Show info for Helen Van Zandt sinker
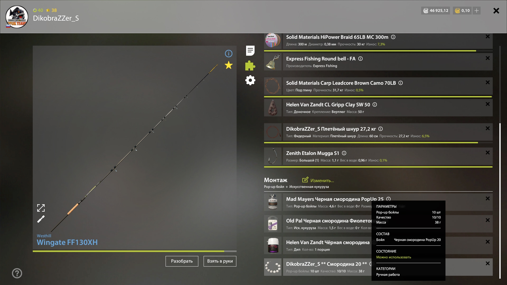 [x=375, y=105]
